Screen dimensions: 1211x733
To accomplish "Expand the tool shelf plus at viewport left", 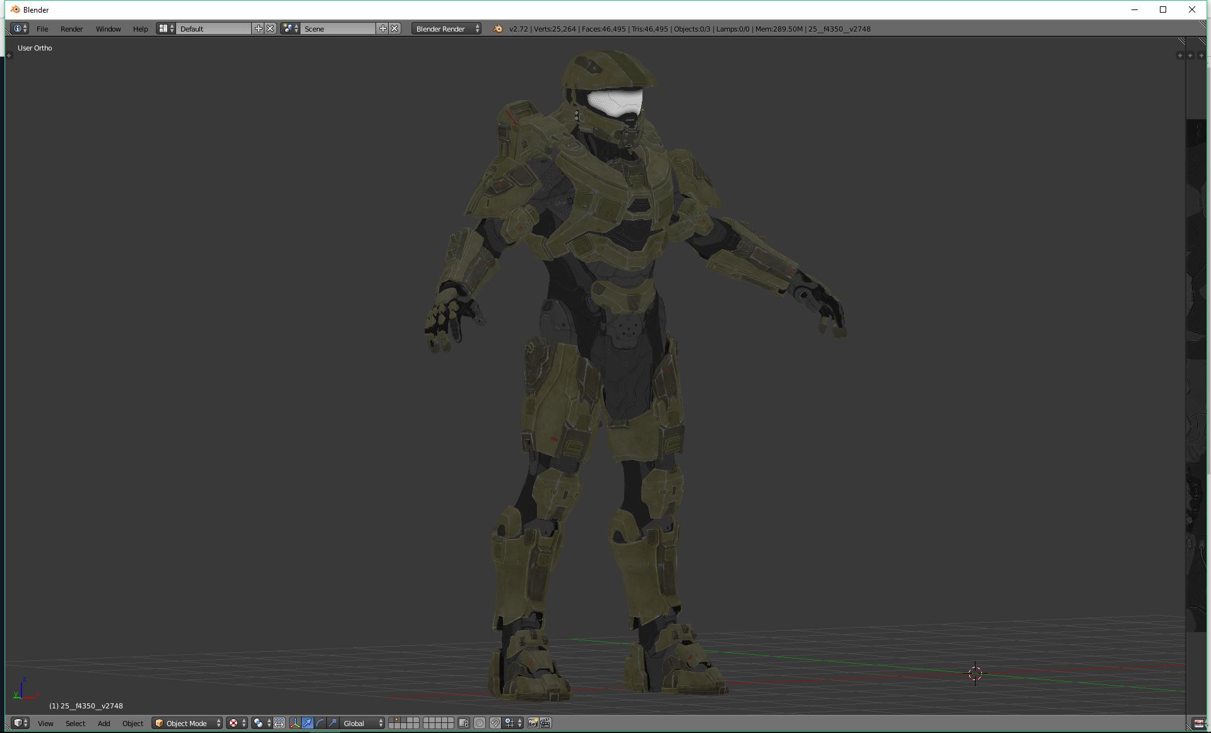I will (9, 56).
